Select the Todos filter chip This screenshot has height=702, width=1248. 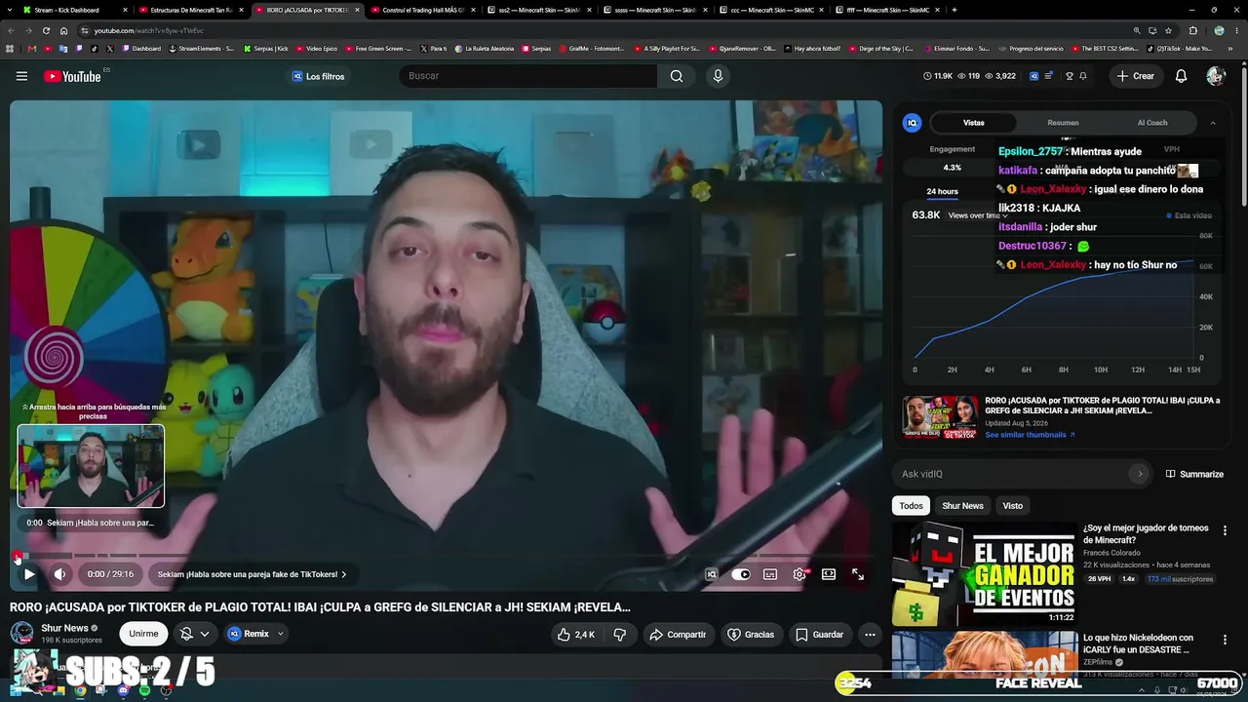[x=911, y=506]
